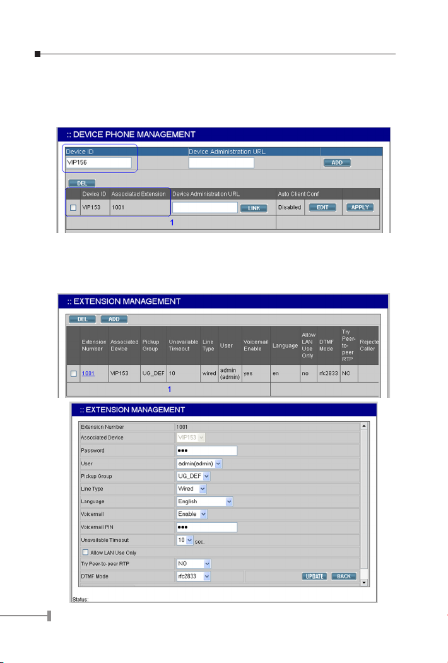Click the vertical scrollbar track of the extension form

coord(364,505)
